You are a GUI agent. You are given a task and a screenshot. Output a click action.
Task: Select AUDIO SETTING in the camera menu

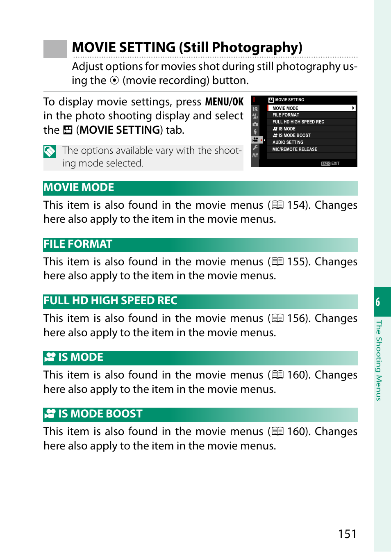(311, 142)
